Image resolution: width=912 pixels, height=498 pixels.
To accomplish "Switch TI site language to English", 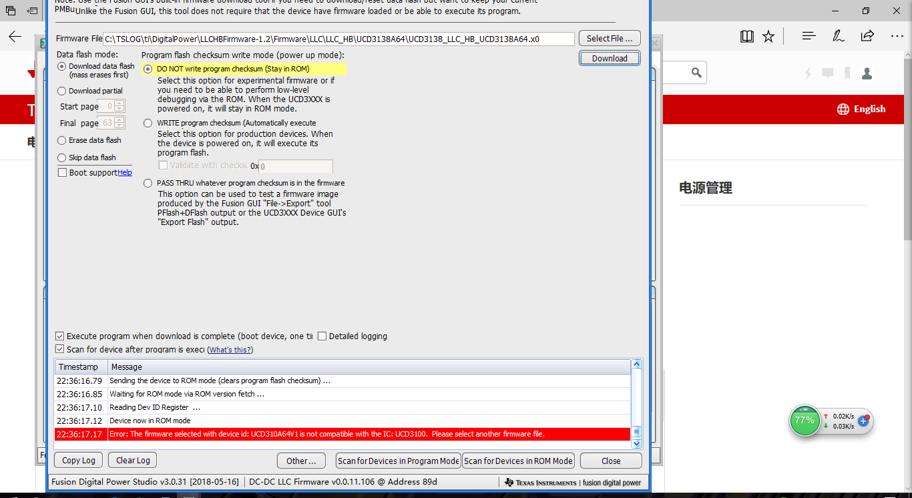I will point(870,109).
